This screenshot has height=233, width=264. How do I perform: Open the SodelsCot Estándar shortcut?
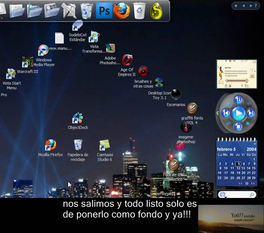point(77,26)
